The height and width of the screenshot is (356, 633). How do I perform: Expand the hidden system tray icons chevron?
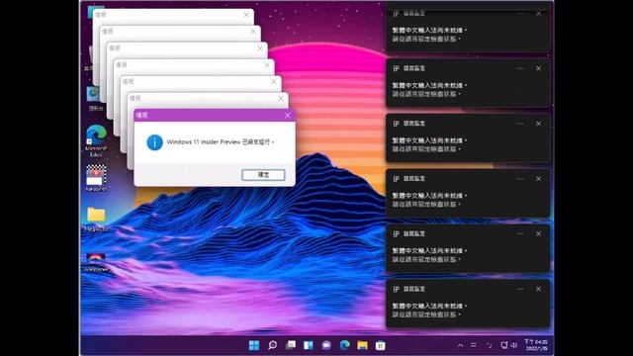pos(460,345)
